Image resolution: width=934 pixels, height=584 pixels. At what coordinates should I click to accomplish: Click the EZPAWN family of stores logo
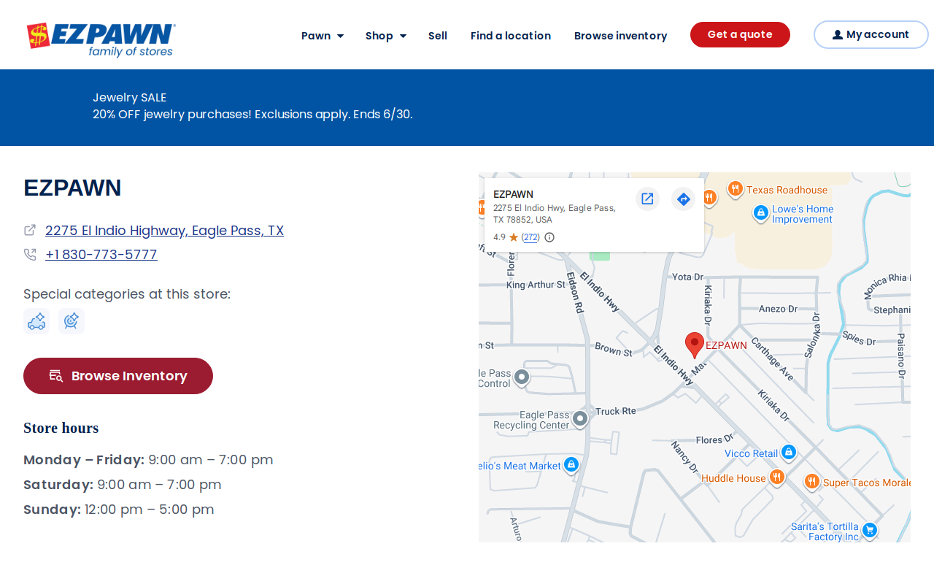click(101, 39)
